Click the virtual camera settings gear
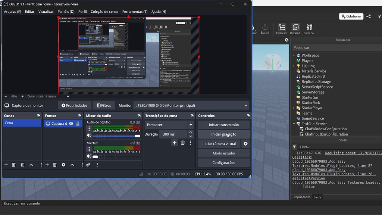The width and height of the screenshot is (382, 215). (245, 144)
